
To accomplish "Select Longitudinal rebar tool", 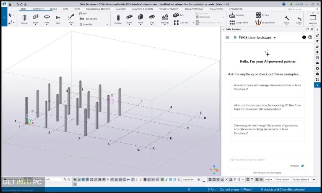I will [239, 23].
